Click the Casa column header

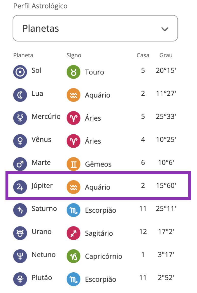pos(143,55)
